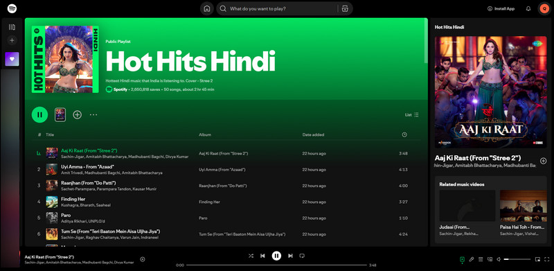Select track Tum Se (From "Teri Baaton Mein Aisa Uljha Jiya")
Screen dimensions: 554x271
pos(111,231)
